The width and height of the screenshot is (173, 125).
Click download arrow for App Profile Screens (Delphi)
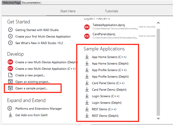87,76
